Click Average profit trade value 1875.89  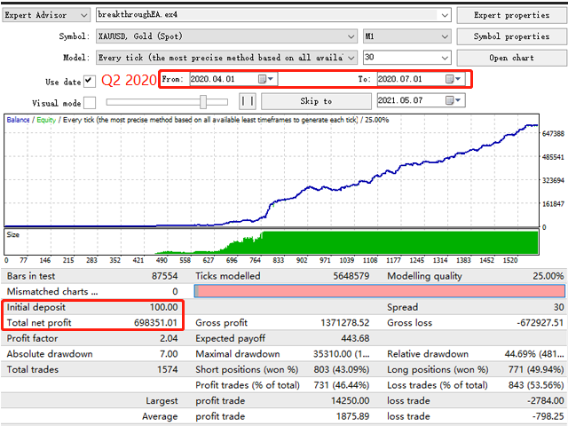[x=353, y=416]
